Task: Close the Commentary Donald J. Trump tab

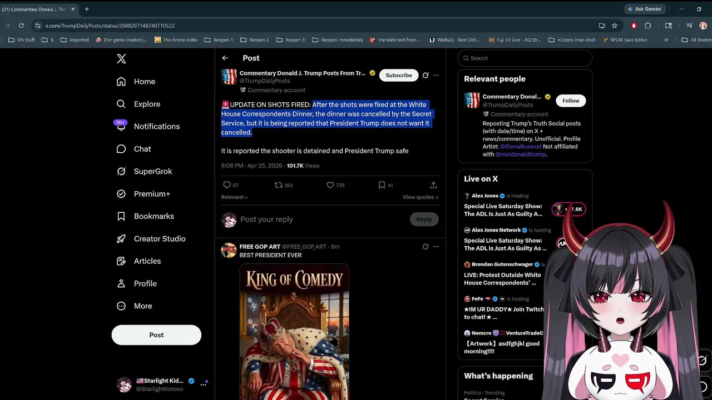Action: pyautogui.click(x=73, y=9)
